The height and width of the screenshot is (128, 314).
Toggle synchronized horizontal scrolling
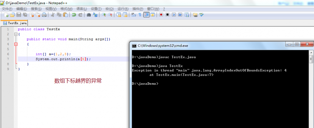tap(125, 15)
